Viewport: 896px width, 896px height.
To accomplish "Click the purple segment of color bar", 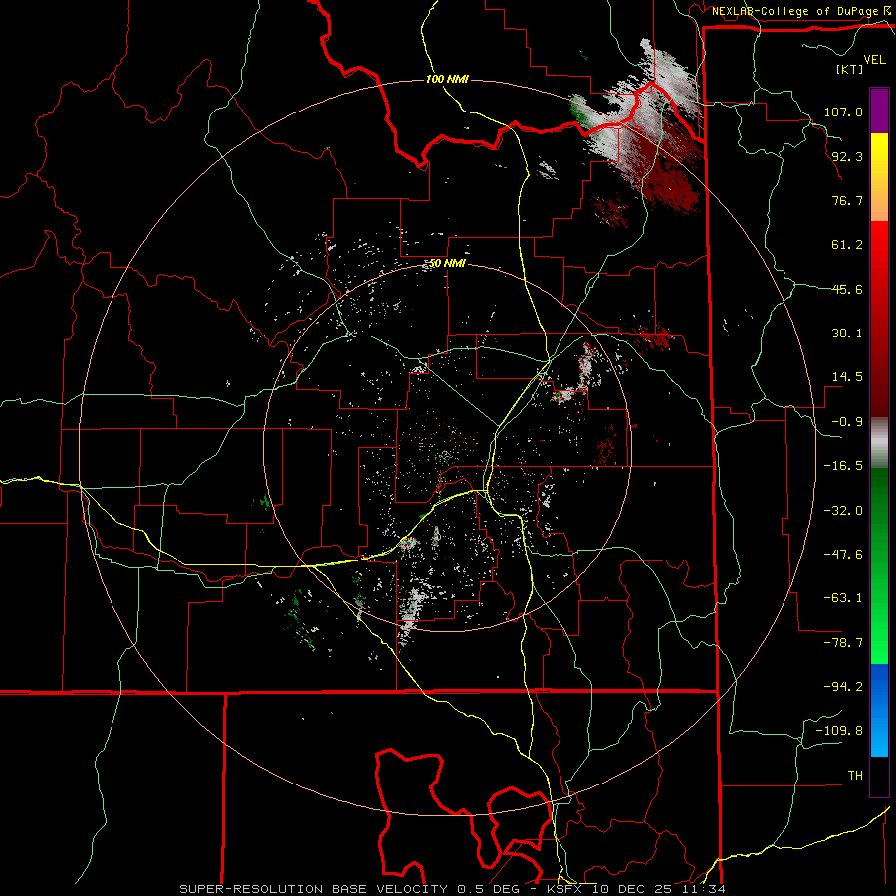I will [879, 111].
